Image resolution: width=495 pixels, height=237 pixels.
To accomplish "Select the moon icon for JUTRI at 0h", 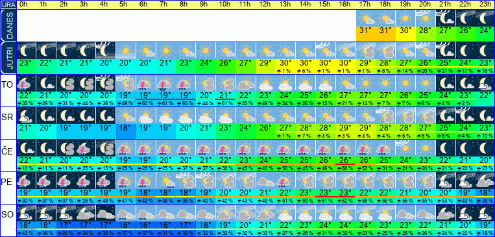I will click(x=26, y=51).
